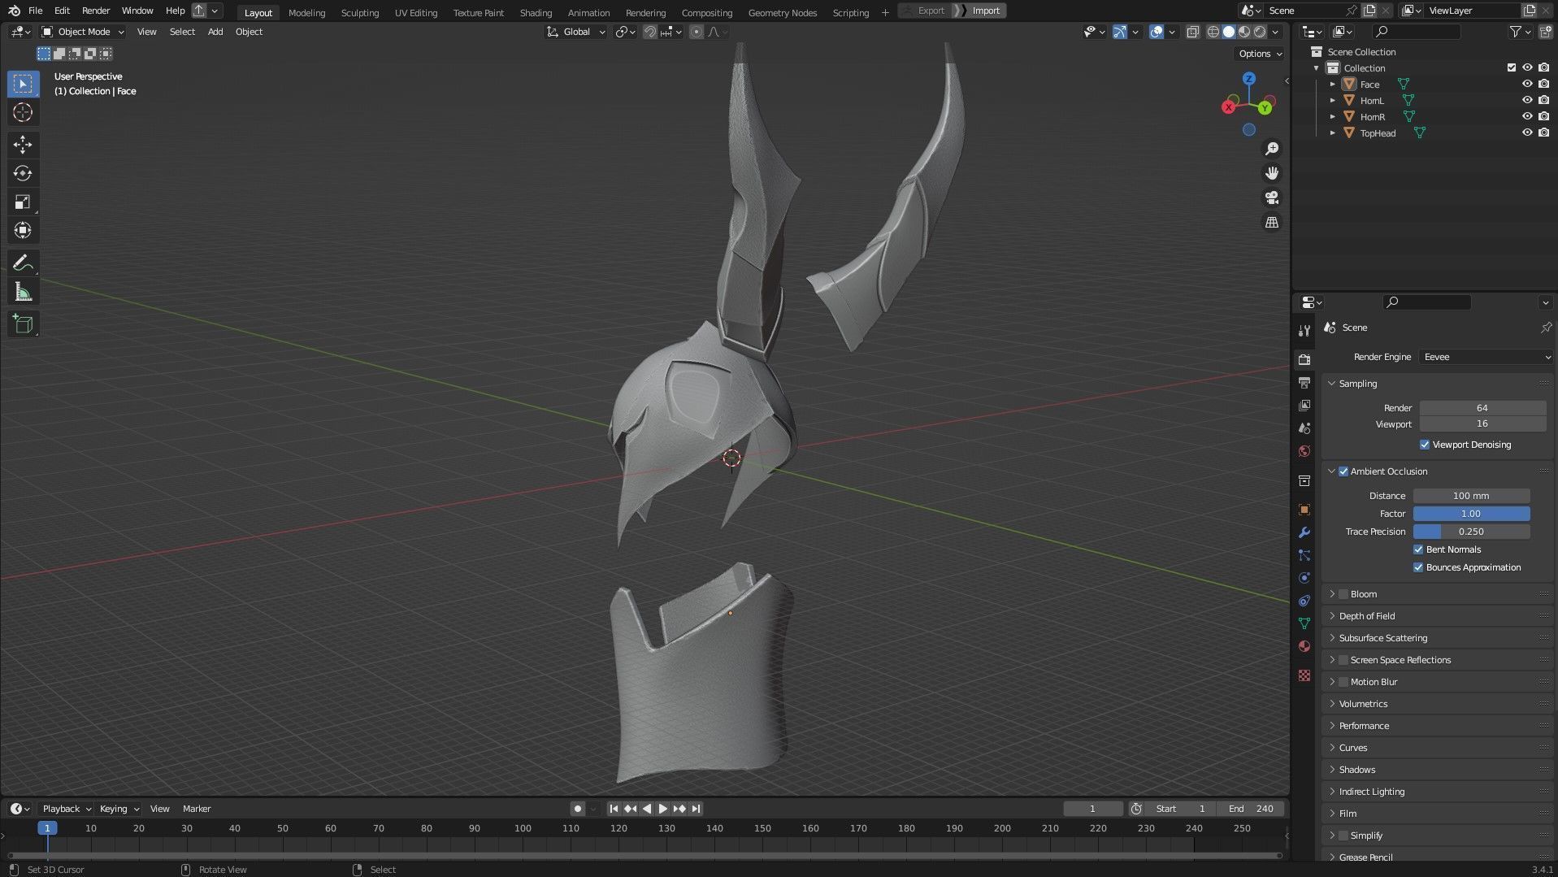Switch perspective/orthographic grid icon
The width and height of the screenshot is (1558, 877).
click(1272, 222)
